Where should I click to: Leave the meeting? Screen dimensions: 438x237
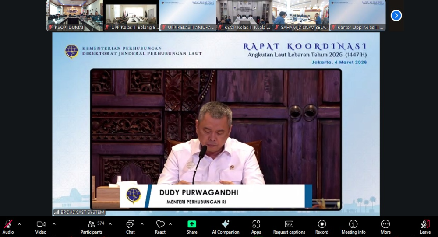tap(425, 227)
